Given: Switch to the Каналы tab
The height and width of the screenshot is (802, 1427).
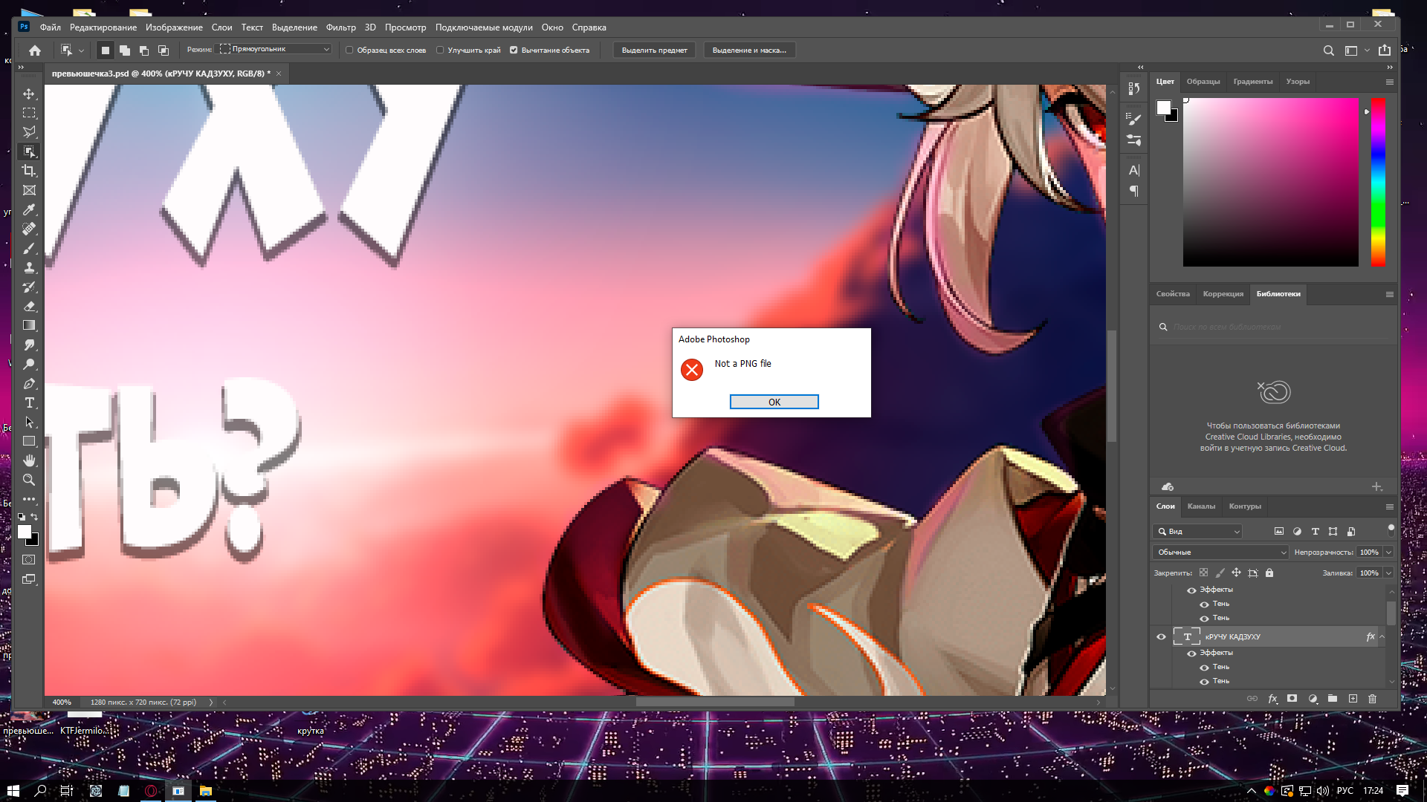Looking at the screenshot, I should [1201, 506].
